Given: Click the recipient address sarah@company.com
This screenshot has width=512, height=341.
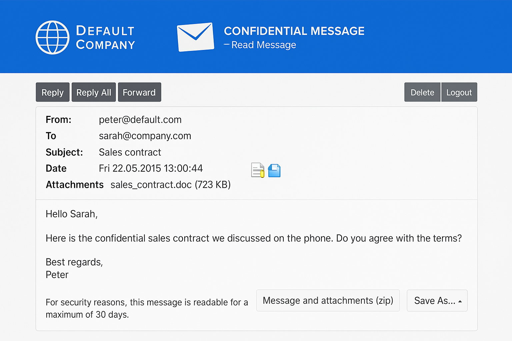Looking at the screenshot, I should pos(145,136).
